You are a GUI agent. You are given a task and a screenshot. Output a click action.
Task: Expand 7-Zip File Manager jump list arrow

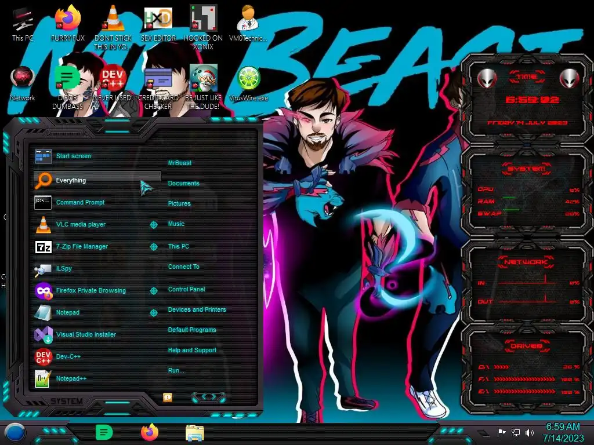point(153,247)
